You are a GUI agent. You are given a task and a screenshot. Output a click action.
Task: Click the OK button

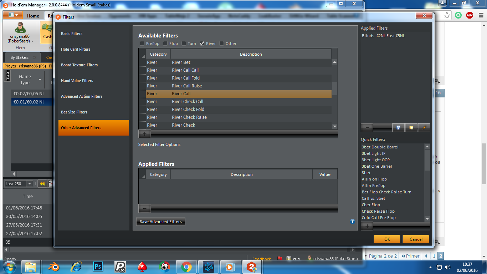point(387,239)
